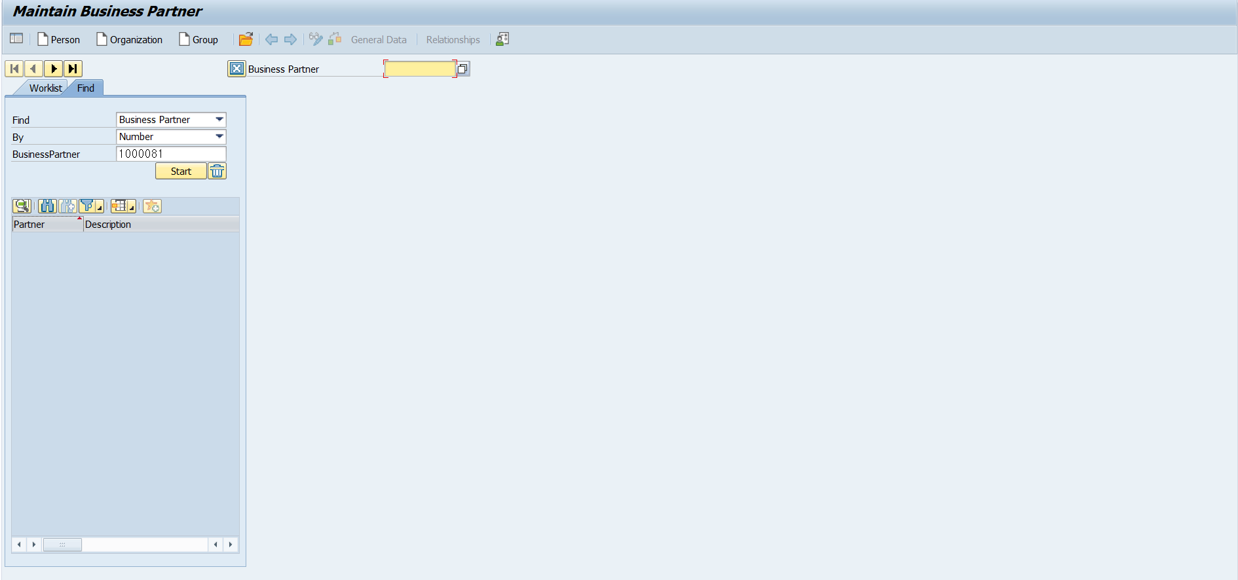Viewport: 1238px width, 580px height.
Task: Click the BusinessPartner field containing 1000081
Action: (x=171, y=154)
